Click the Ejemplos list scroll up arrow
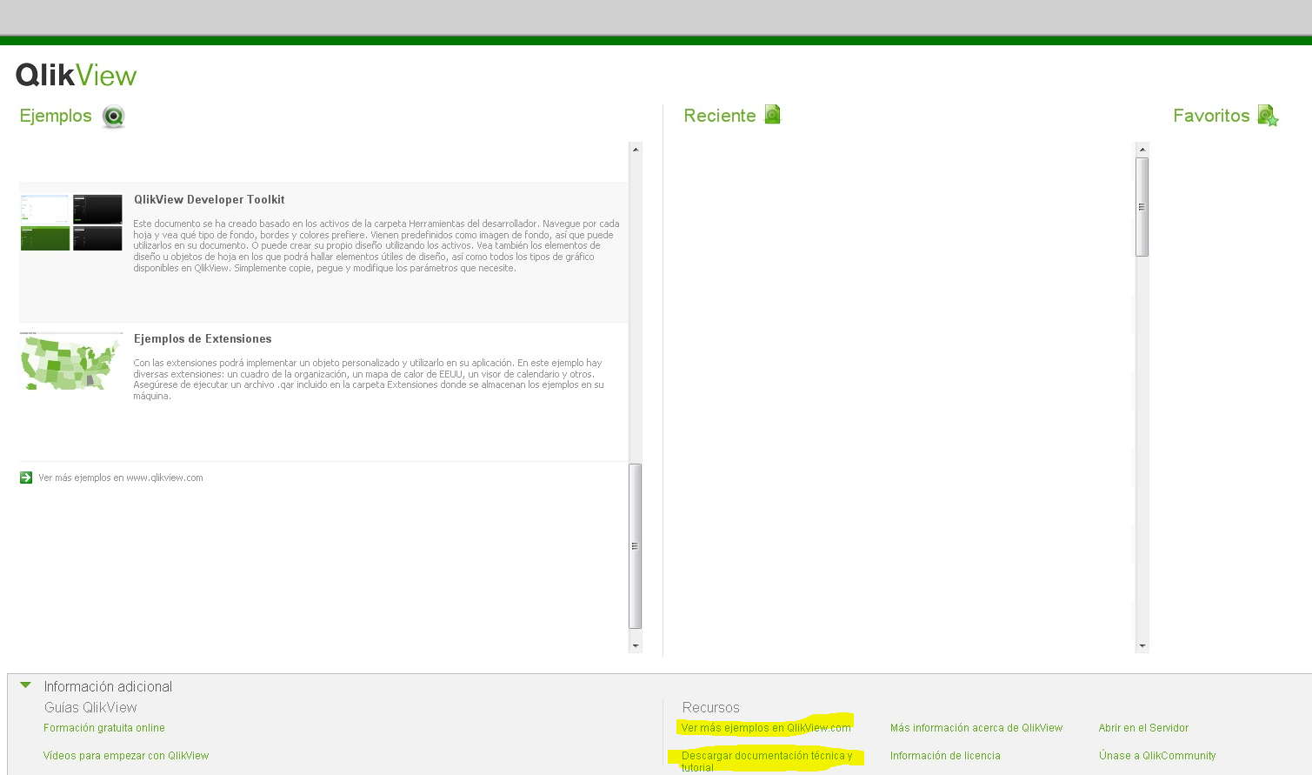Screen dimensions: 1312x775 point(636,150)
